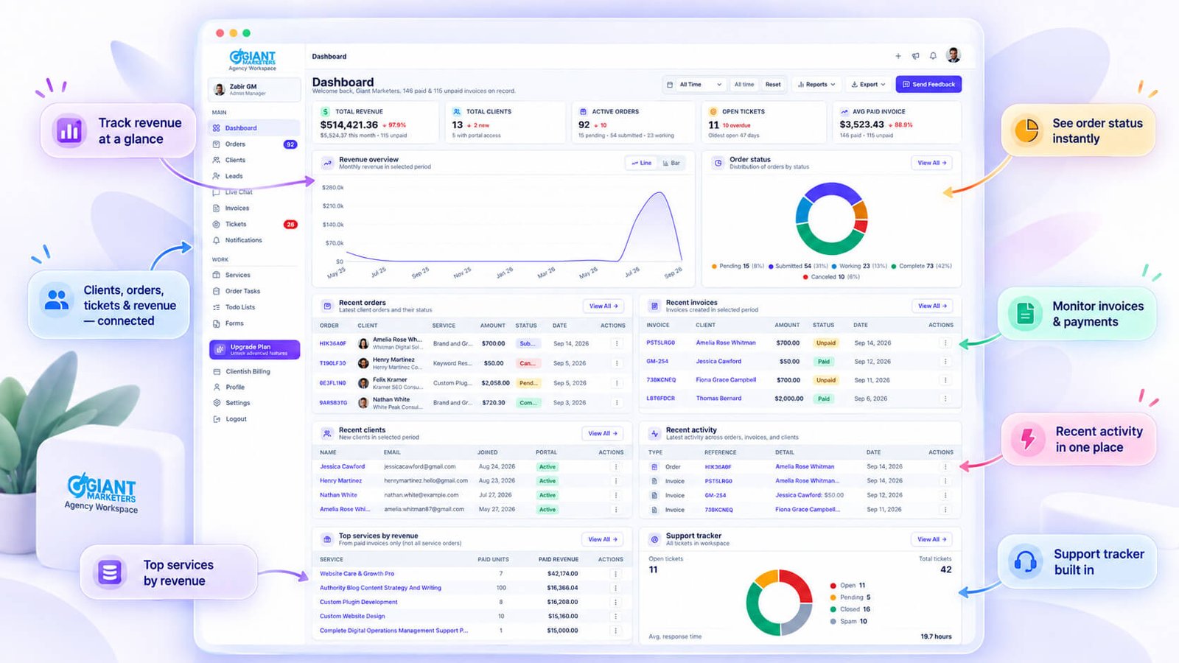Click the Leads icon in the sidebar
1179x663 pixels.
pos(217,176)
